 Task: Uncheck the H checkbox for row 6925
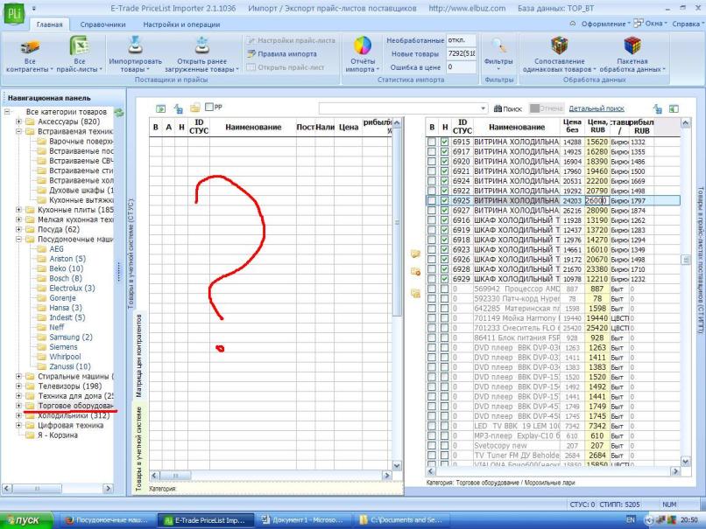coord(445,200)
